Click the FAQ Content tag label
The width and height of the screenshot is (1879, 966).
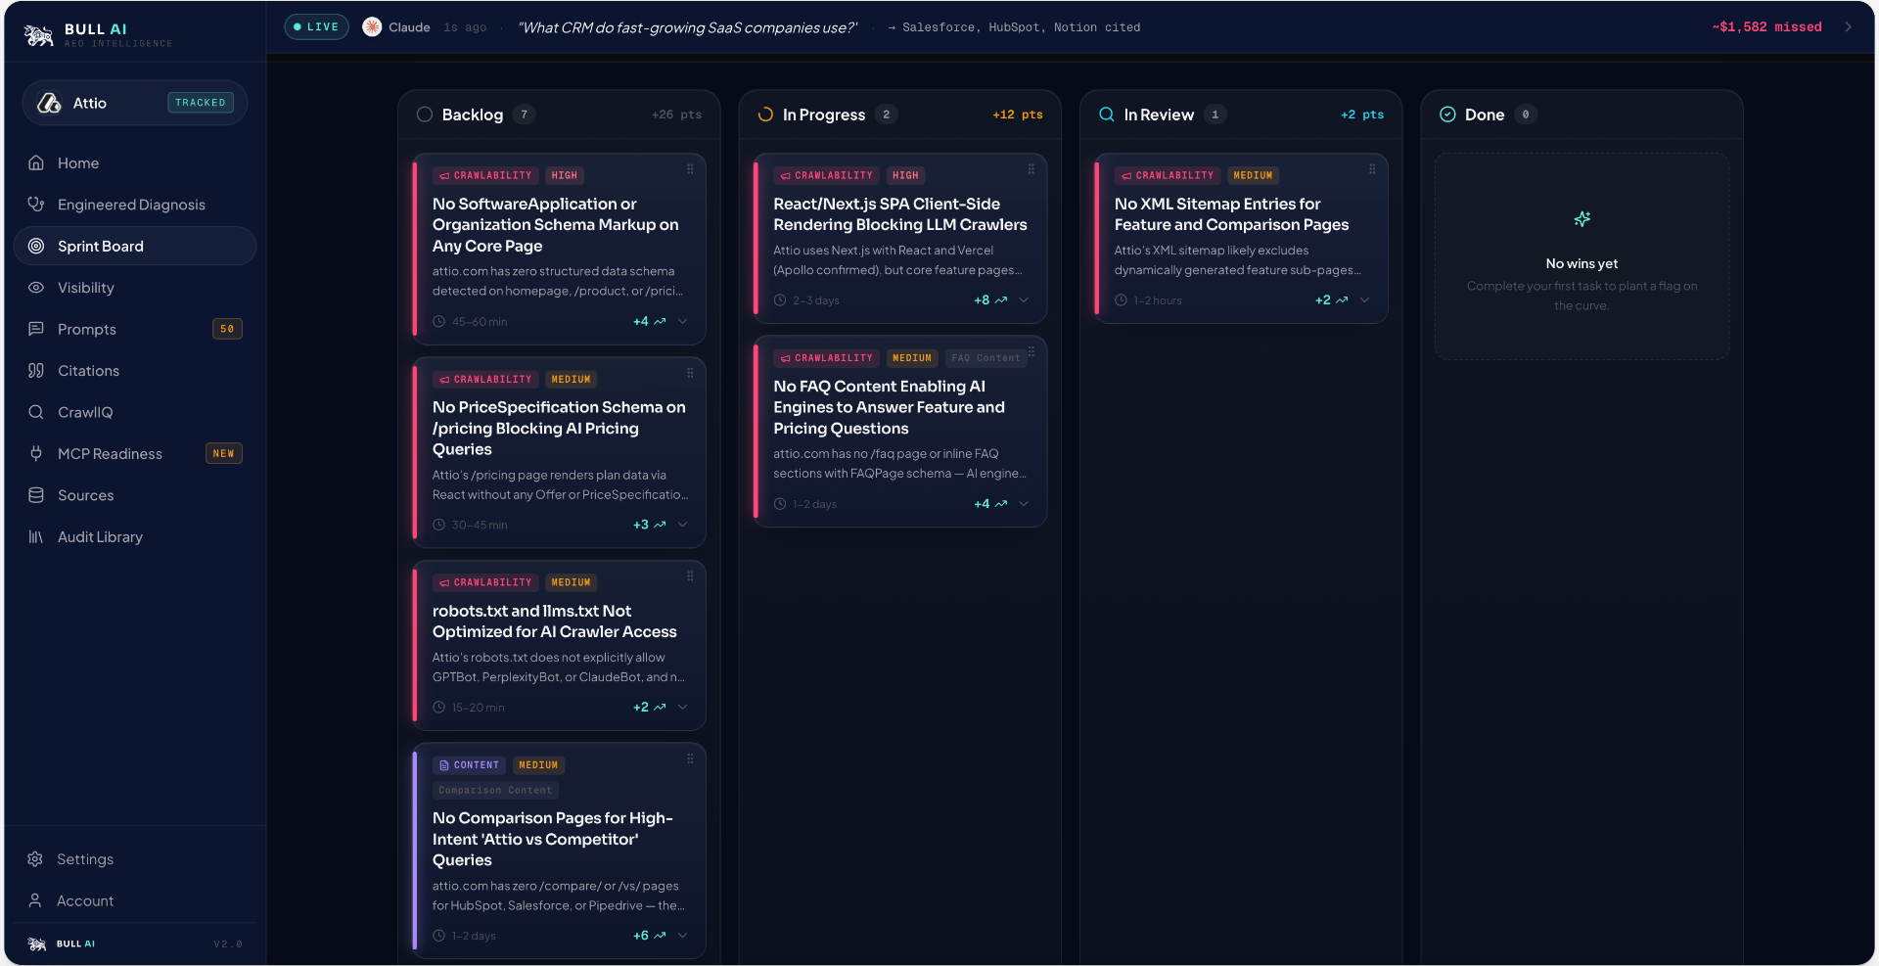pos(986,358)
